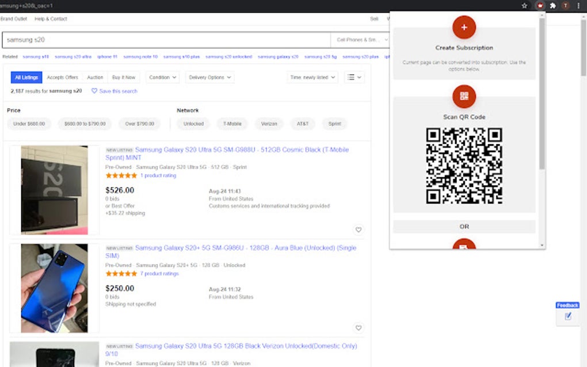
Task: Click the blue S20+ phone thumbnail
Action: tap(54, 288)
